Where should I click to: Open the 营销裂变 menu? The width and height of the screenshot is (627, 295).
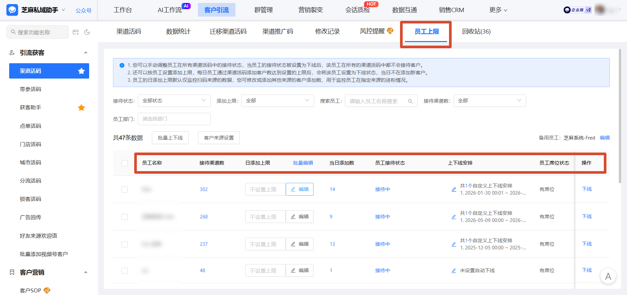(x=311, y=10)
